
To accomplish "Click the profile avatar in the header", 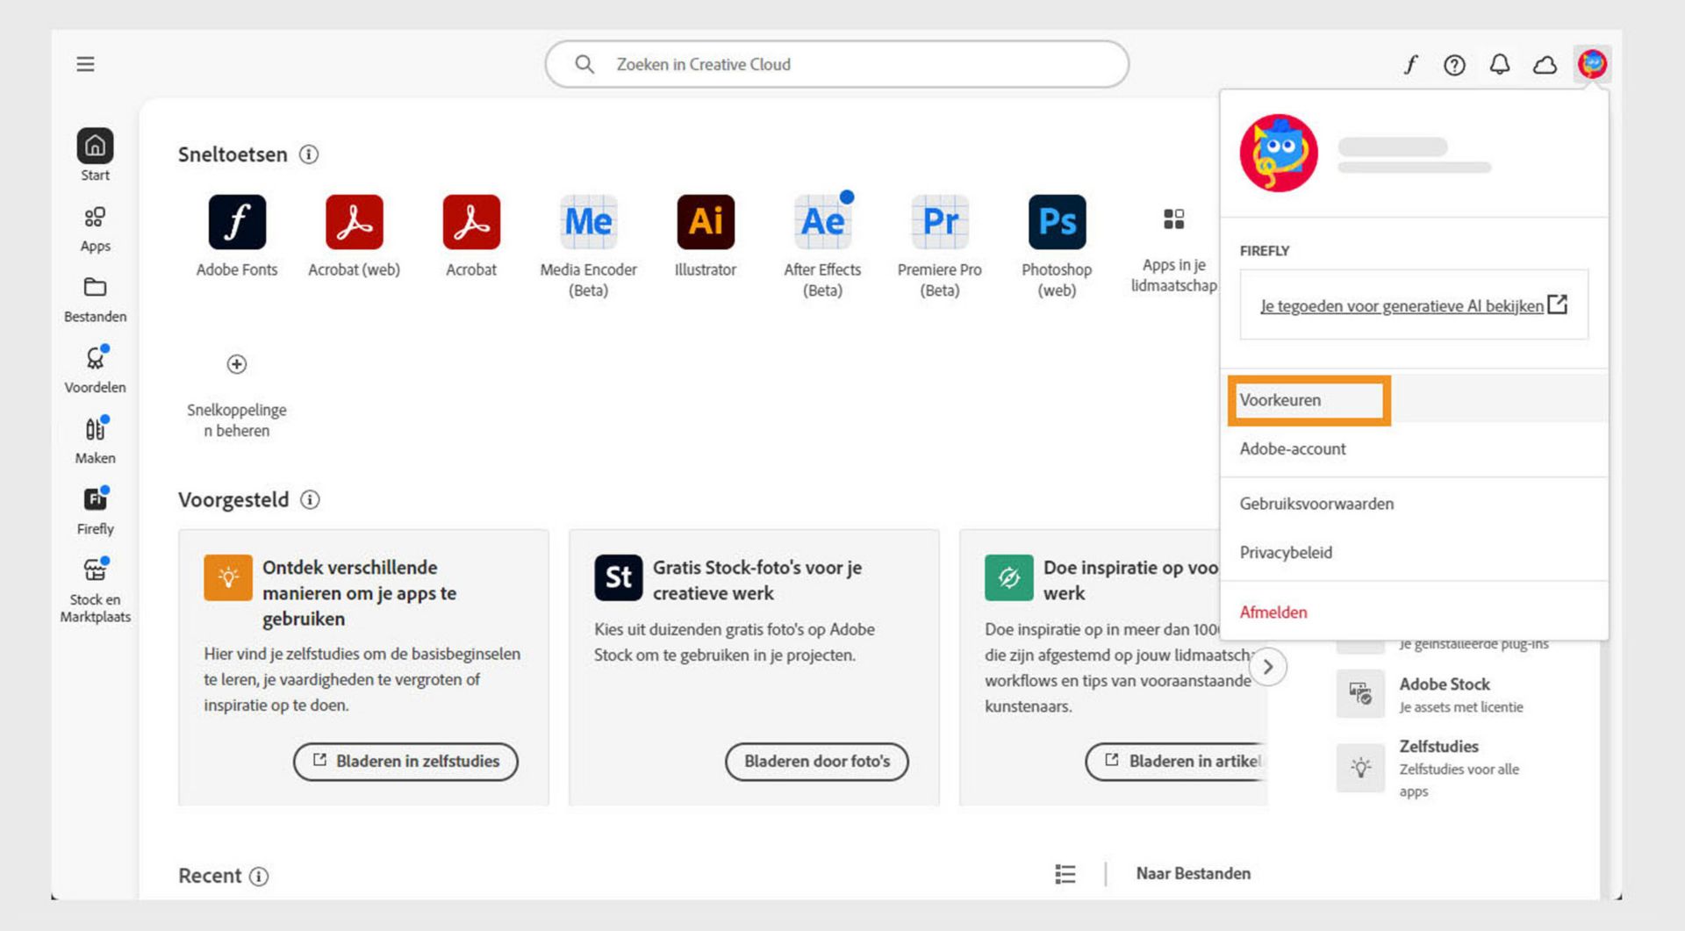I will 1592,64.
